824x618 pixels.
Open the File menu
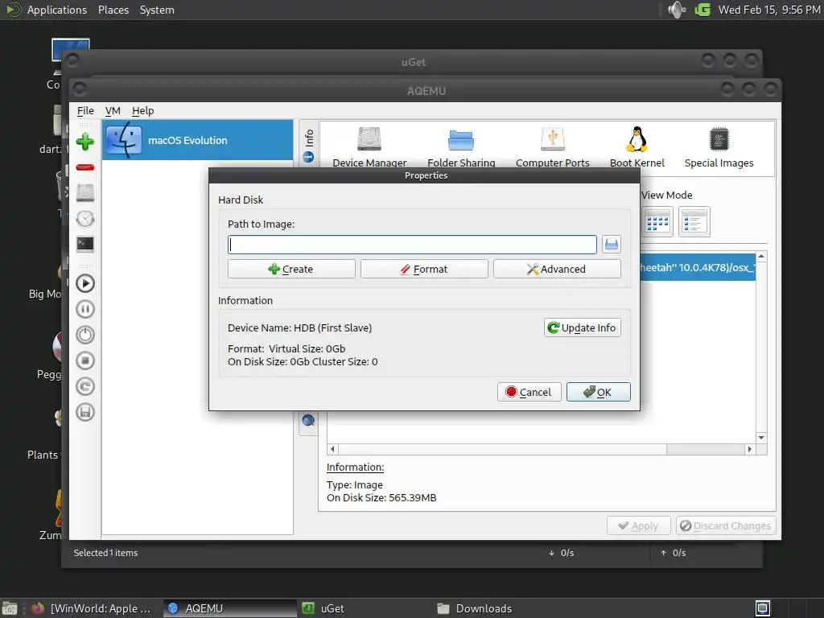(x=85, y=111)
